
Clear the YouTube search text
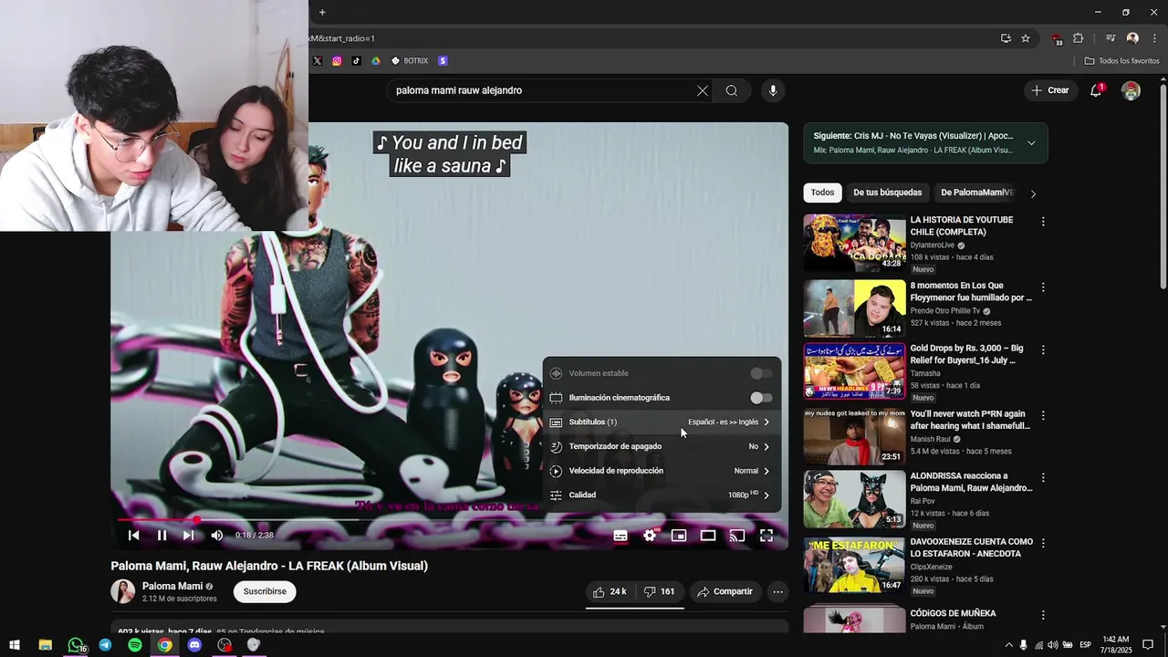coord(703,90)
